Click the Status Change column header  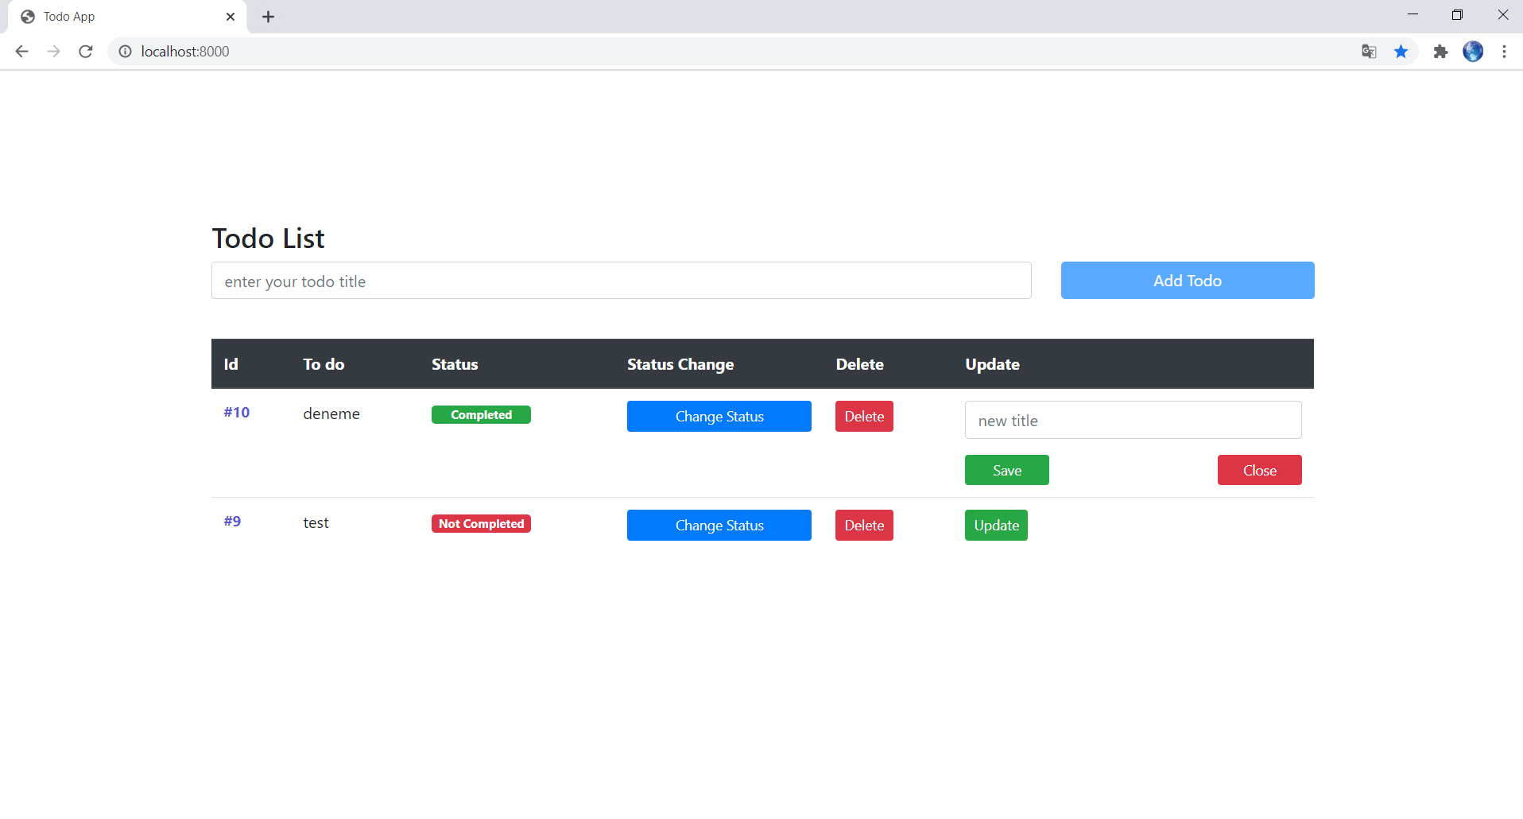pos(680,364)
